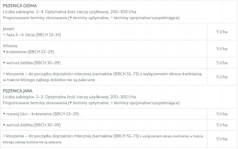Select the "PSZENICA JARA" heading
This screenshot has height=149, width=238.
coord(18,91)
